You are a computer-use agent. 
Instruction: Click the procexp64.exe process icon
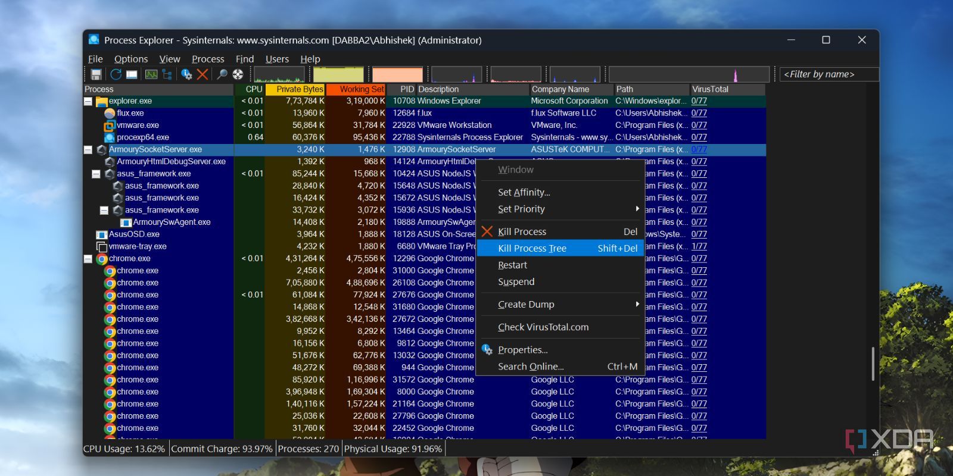(110, 137)
